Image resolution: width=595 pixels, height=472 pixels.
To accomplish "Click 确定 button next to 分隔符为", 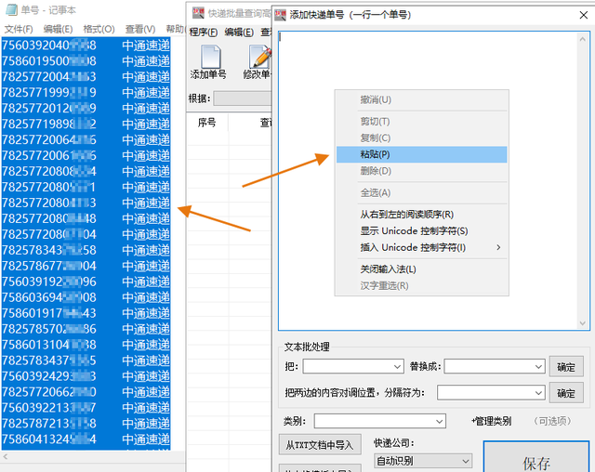I will coord(566,393).
